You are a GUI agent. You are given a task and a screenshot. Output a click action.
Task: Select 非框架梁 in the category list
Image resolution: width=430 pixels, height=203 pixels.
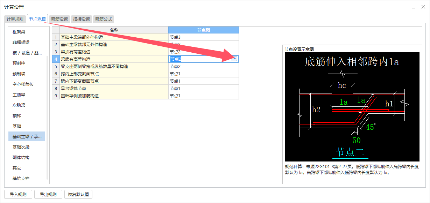(x=27, y=42)
